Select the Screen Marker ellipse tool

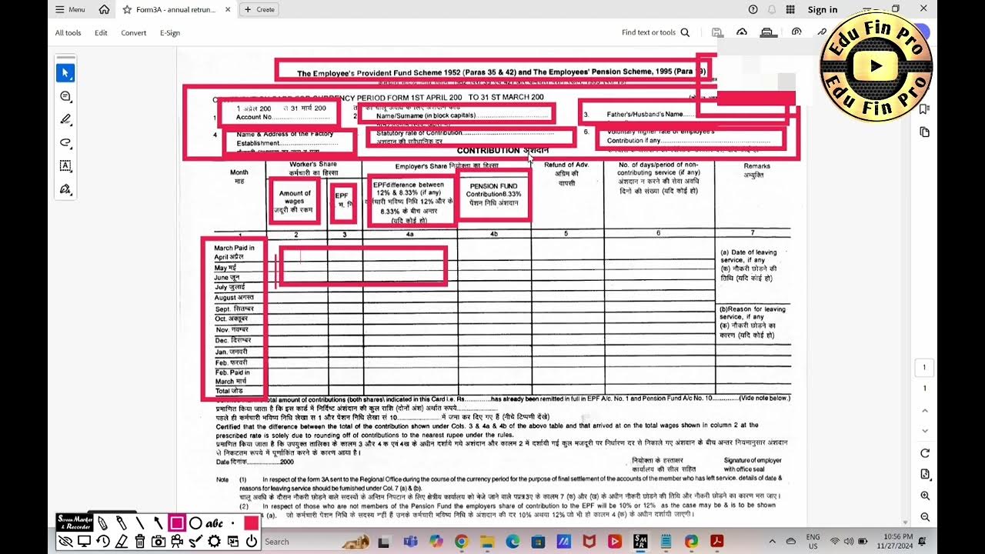(195, 523)
